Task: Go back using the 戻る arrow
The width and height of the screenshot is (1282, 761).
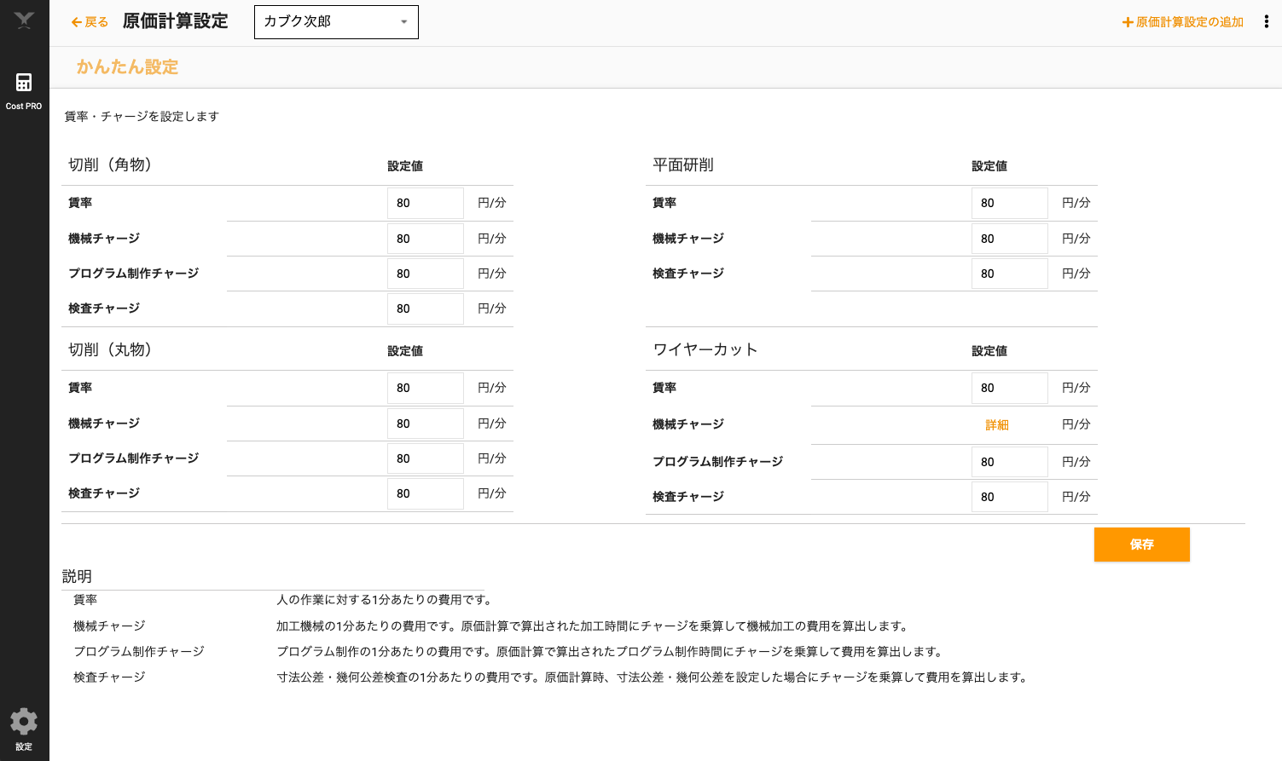Action: (90, 22)
